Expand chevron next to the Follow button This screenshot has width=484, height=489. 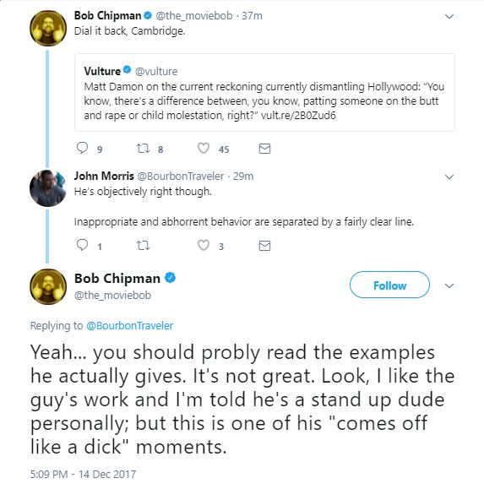(x=449, y=285)
